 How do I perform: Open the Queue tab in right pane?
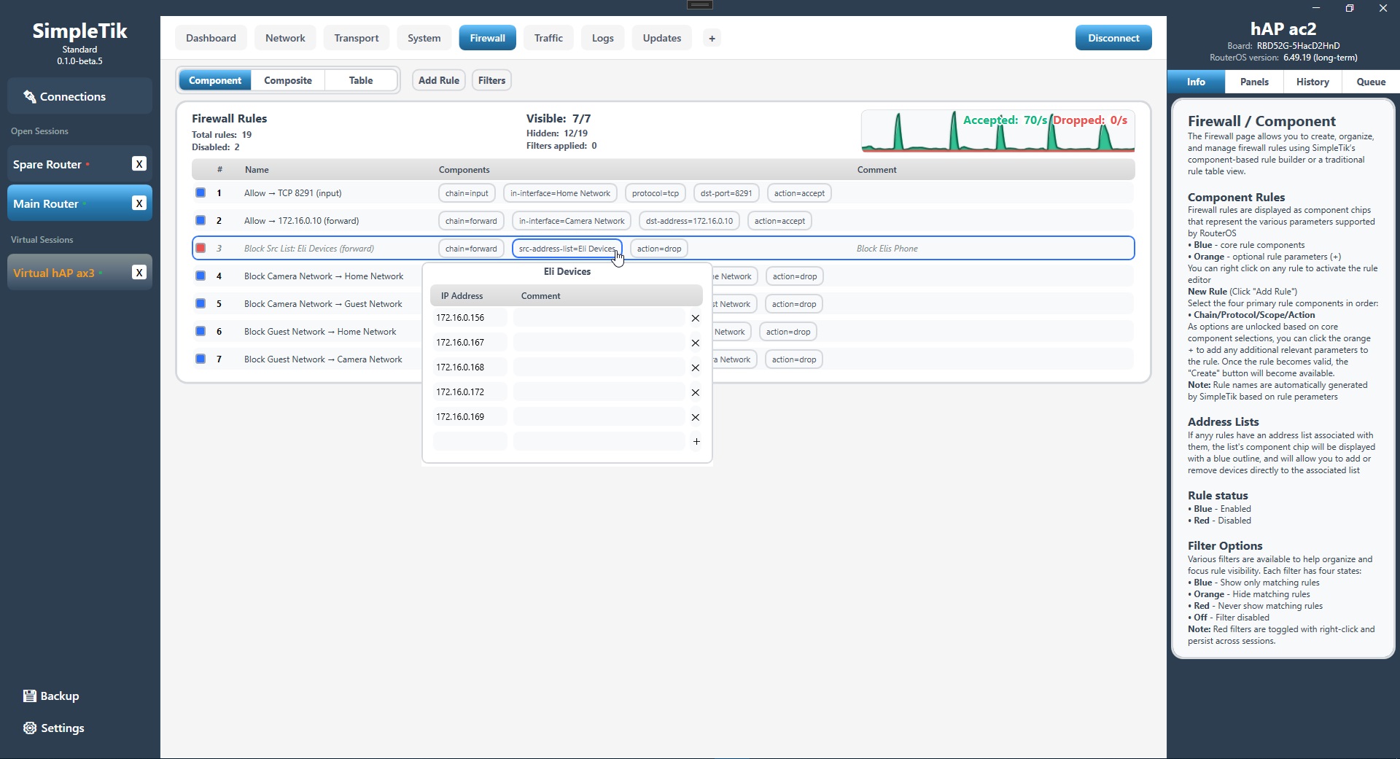point(1371,82)
